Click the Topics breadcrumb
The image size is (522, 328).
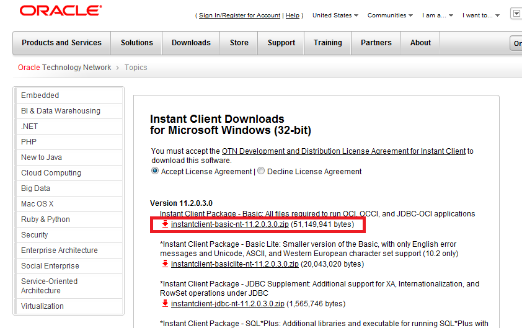click(136, 68)
